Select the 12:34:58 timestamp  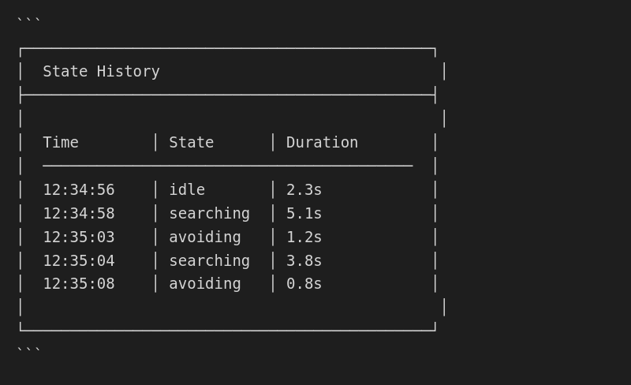click(79, 214)
